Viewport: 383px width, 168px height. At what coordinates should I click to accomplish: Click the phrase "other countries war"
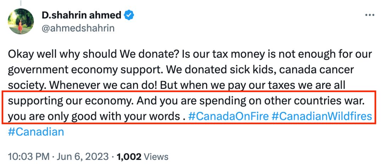pyautogui.click(x=313, y=101)
